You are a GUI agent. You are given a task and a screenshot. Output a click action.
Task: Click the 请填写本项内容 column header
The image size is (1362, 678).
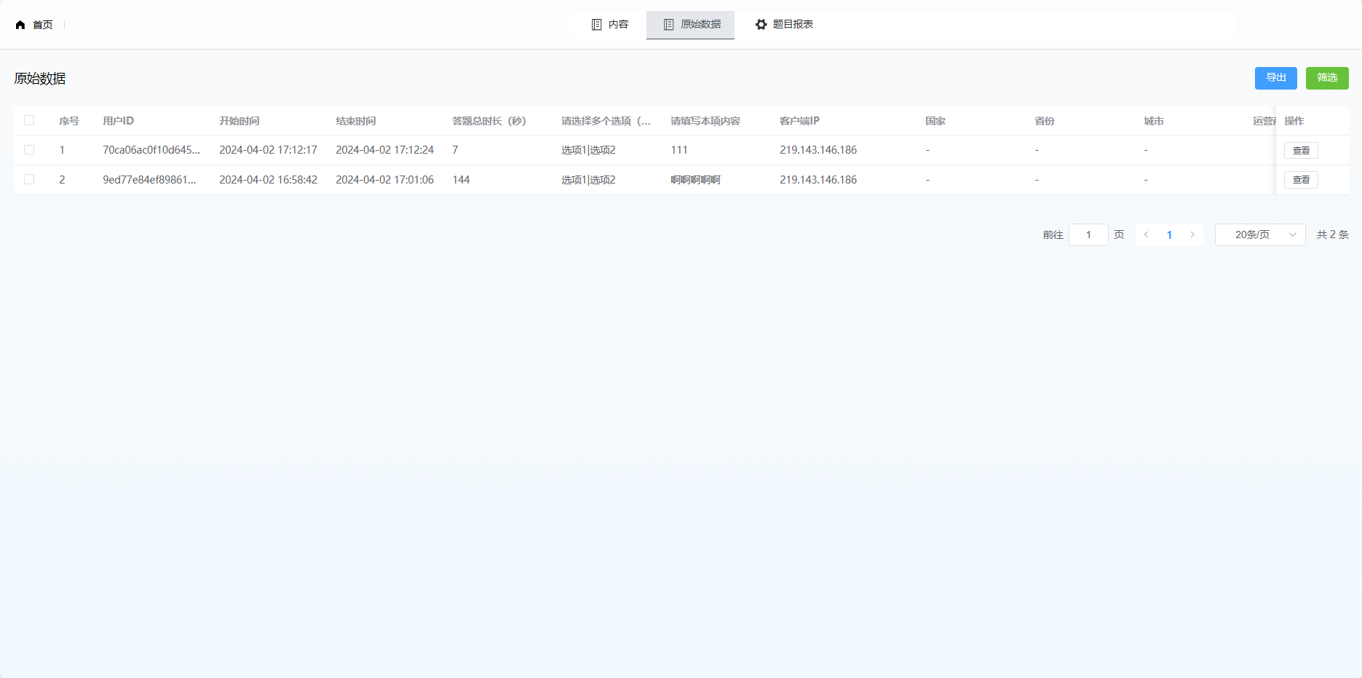705,121
